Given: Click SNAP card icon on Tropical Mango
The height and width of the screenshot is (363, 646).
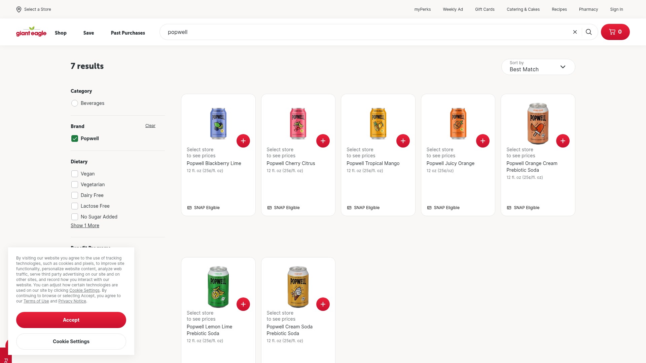Looking at the screenshot, I should pos(349,208).
